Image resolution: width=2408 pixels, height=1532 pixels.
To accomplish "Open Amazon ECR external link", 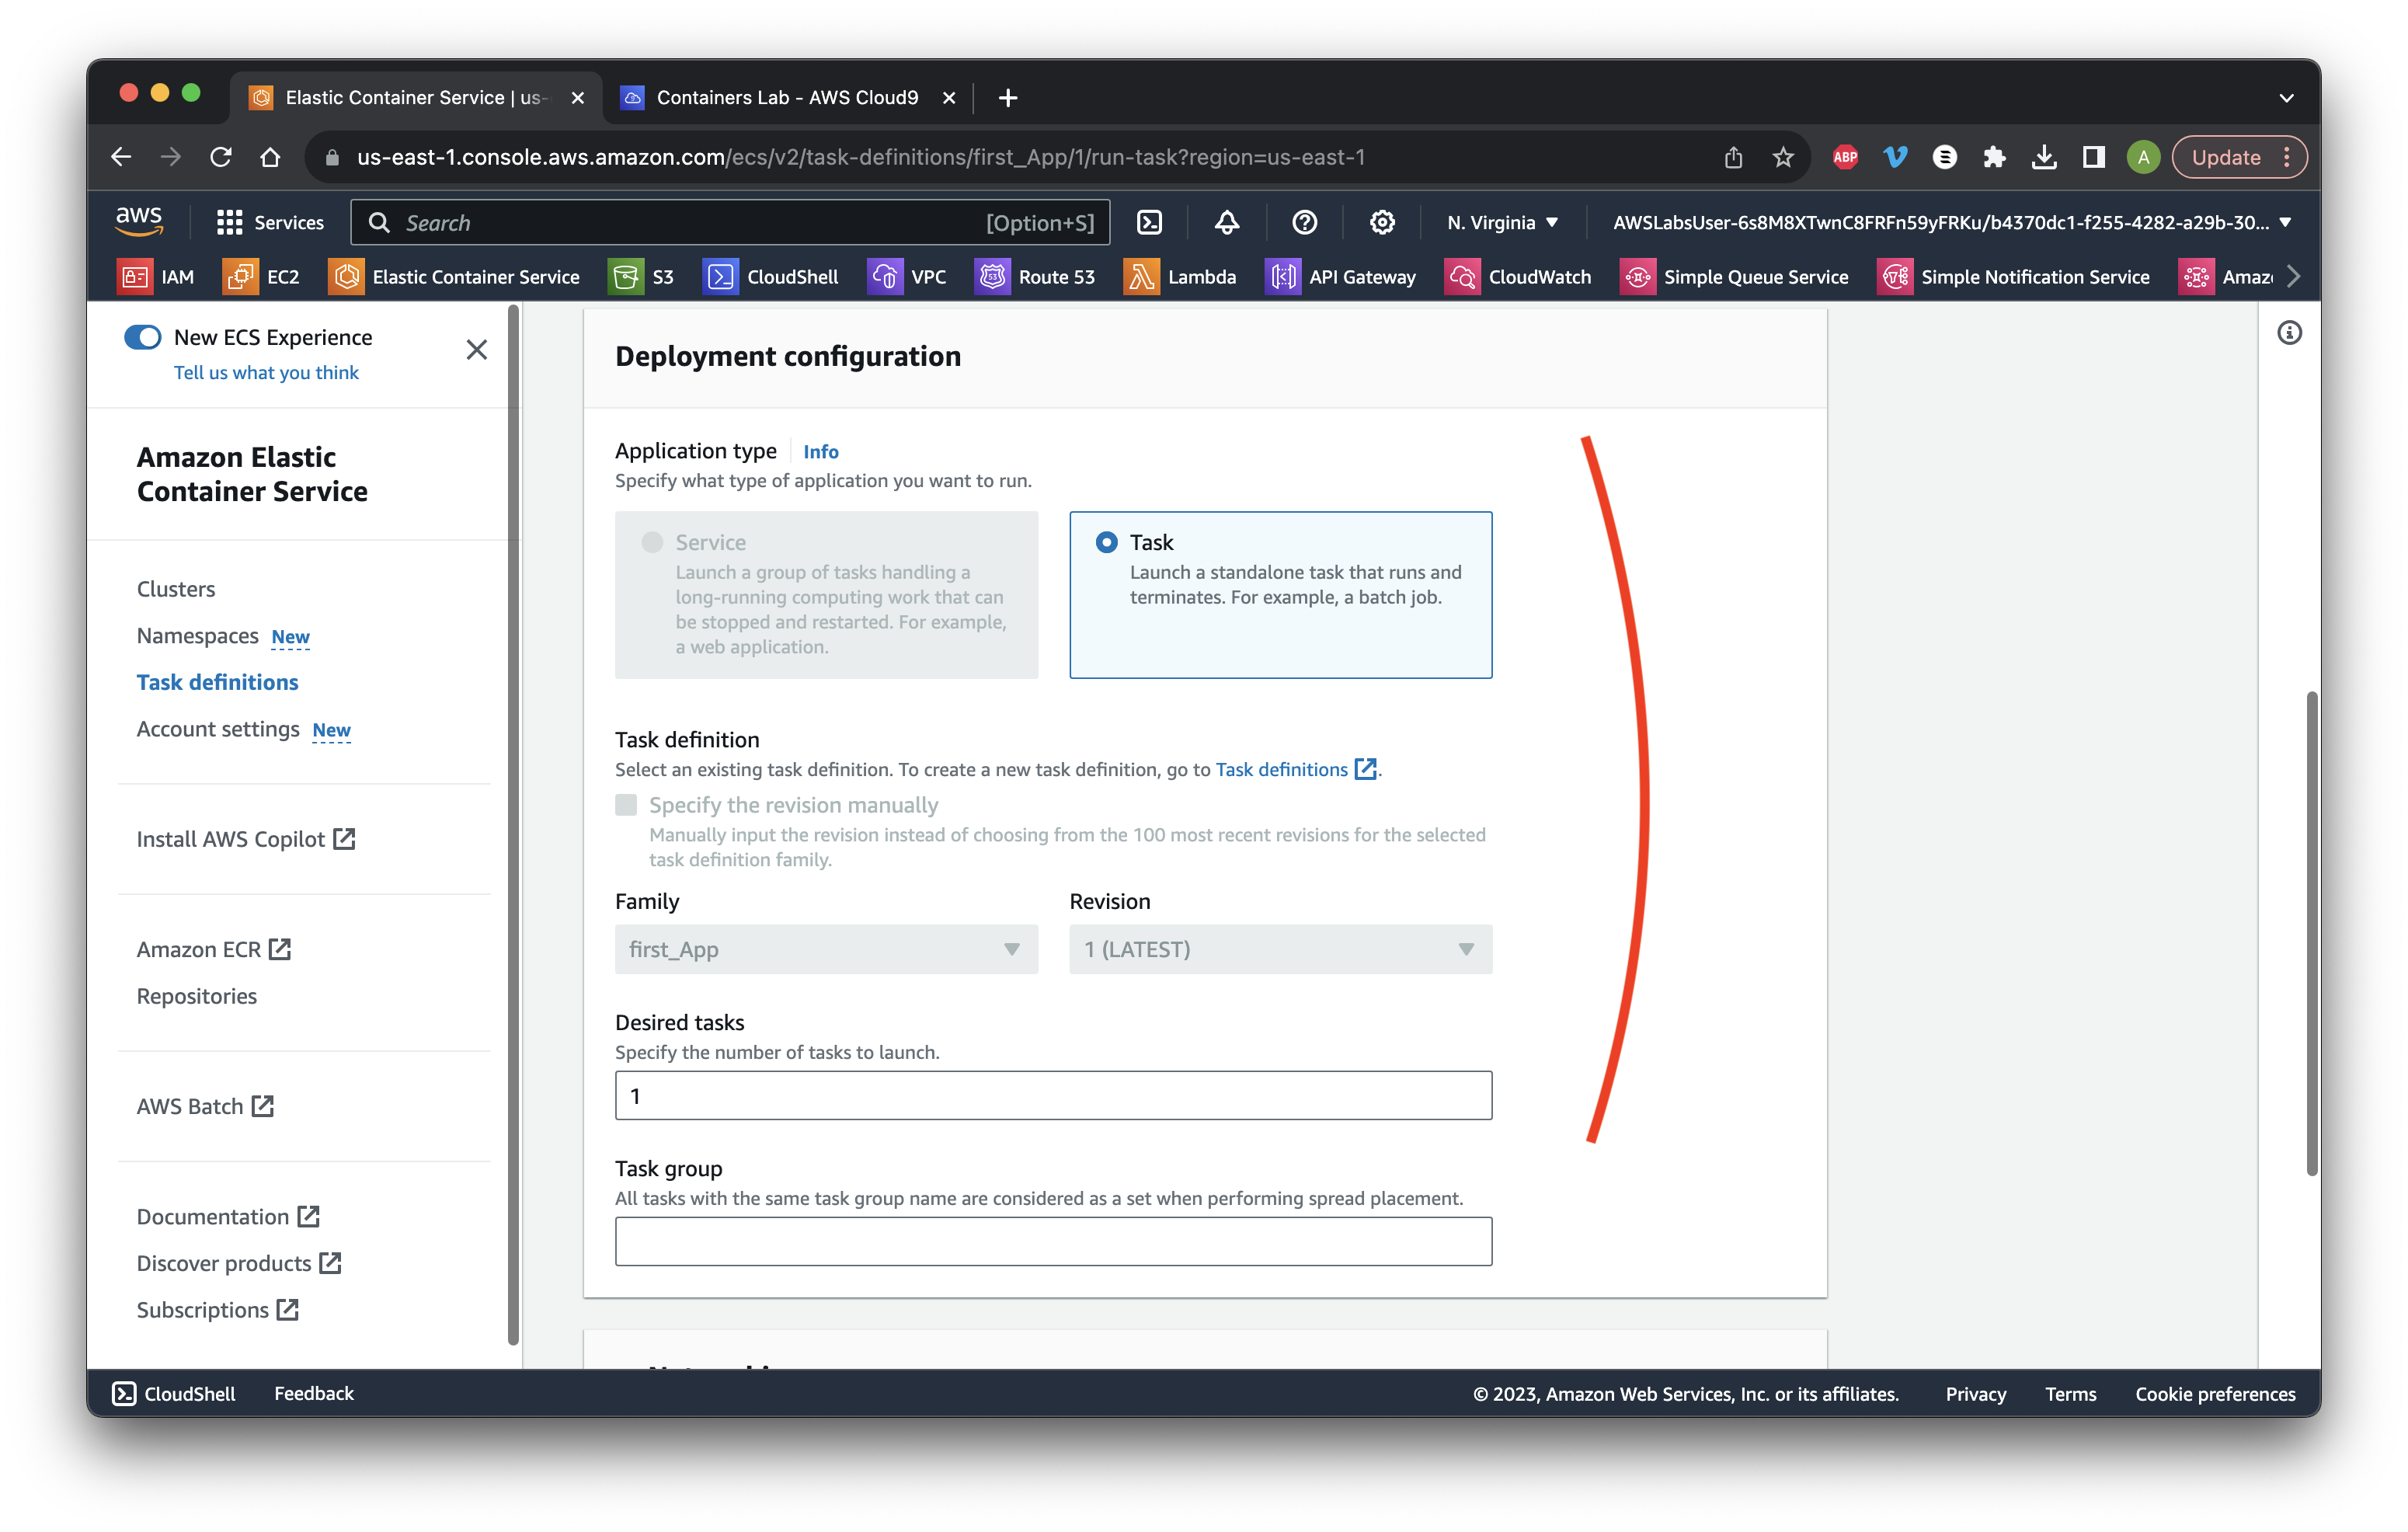I will pos(214,949).
